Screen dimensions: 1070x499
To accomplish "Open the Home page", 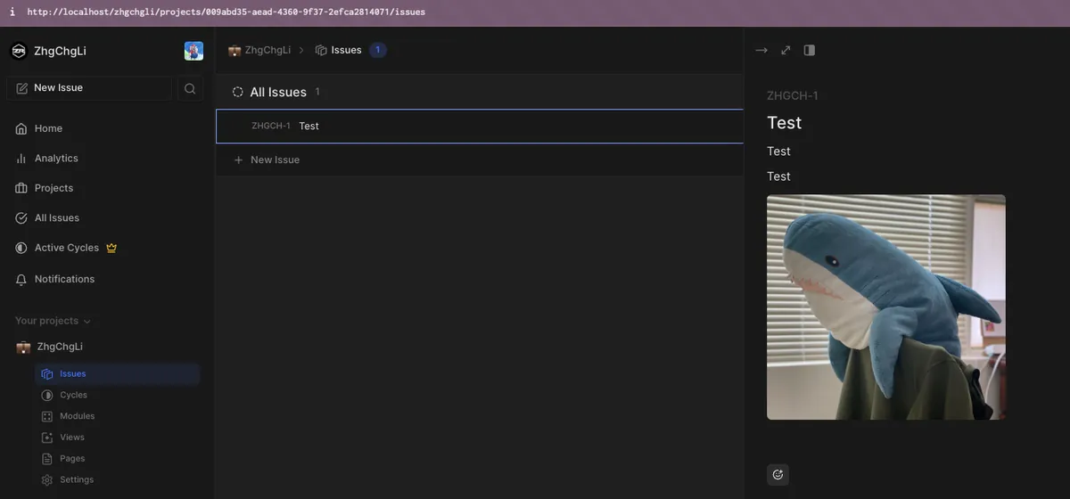I will pyautogui.click(x=48, y=128).
